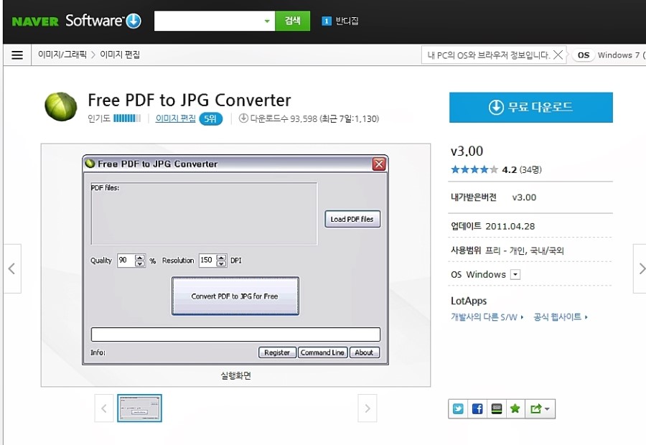Screen dimensions: 646x445
Task: Click the star rating 4.2
Action: [x=474, y=169]
